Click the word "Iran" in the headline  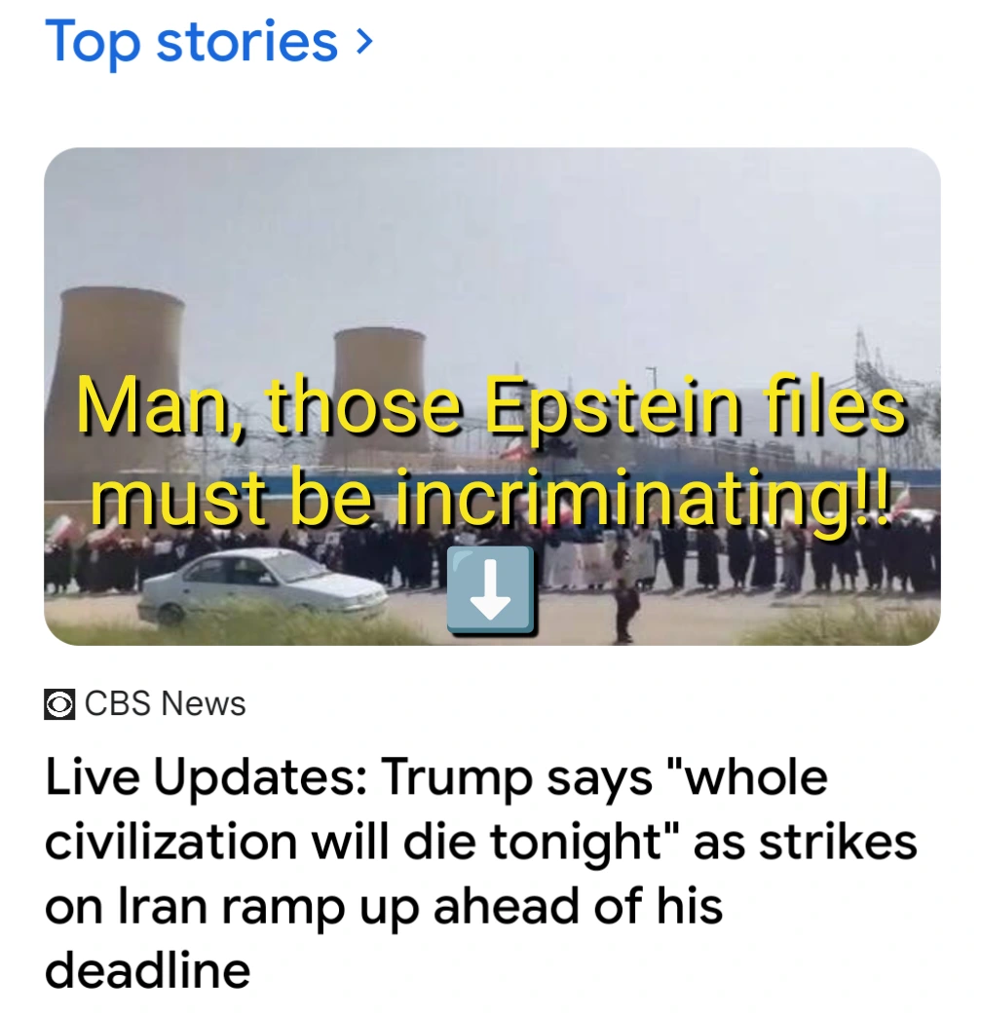point(159,906)
